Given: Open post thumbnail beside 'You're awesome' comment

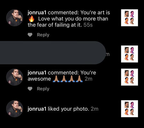Looking at the screenshot, I should [130, 77].
